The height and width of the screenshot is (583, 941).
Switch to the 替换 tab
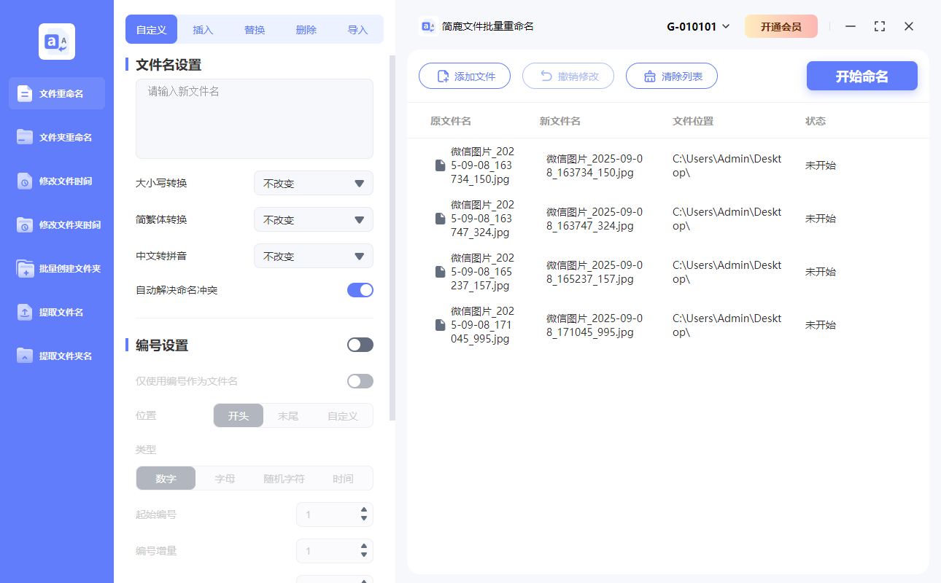click(x=255, y=29)
